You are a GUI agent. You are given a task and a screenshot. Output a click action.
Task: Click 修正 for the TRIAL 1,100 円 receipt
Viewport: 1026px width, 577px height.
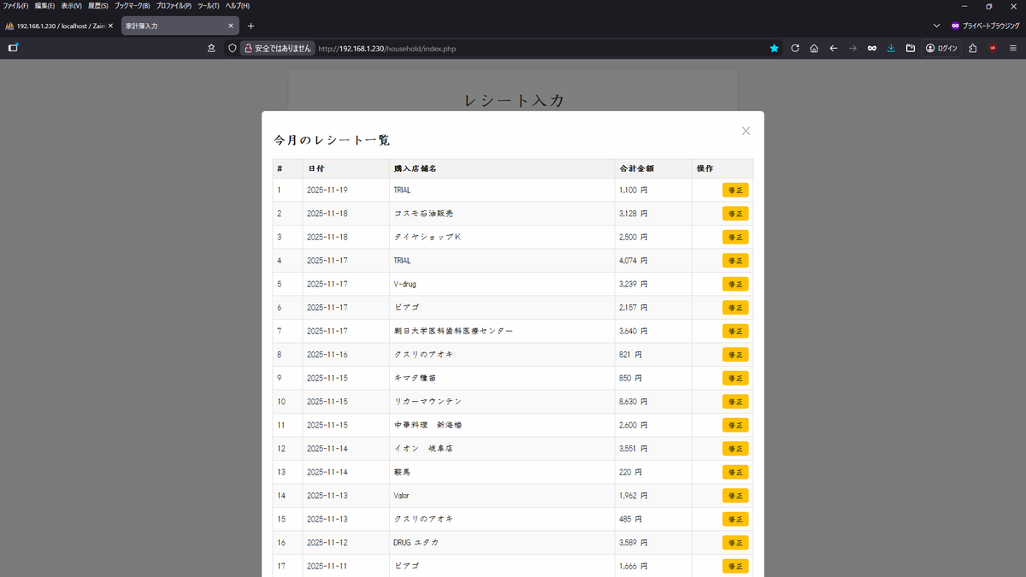(735, 190)
